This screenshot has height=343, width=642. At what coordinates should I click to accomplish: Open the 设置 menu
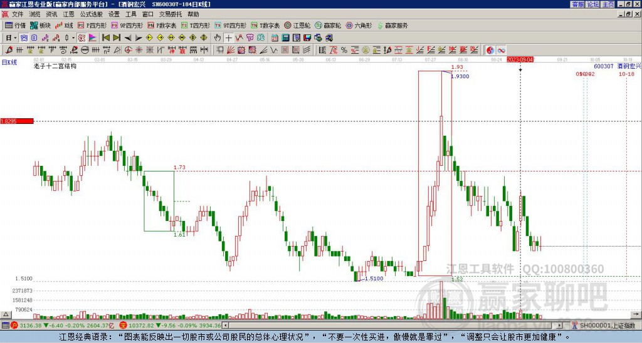coord(114,14)
